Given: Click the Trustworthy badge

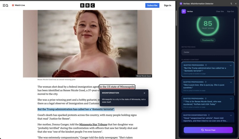Looking at the screenshot, I should tap(208, 40).
